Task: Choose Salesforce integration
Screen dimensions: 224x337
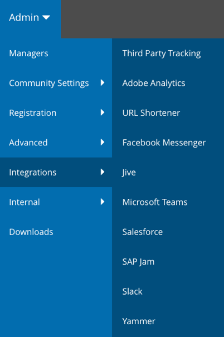Action: [x=168, y=232]
